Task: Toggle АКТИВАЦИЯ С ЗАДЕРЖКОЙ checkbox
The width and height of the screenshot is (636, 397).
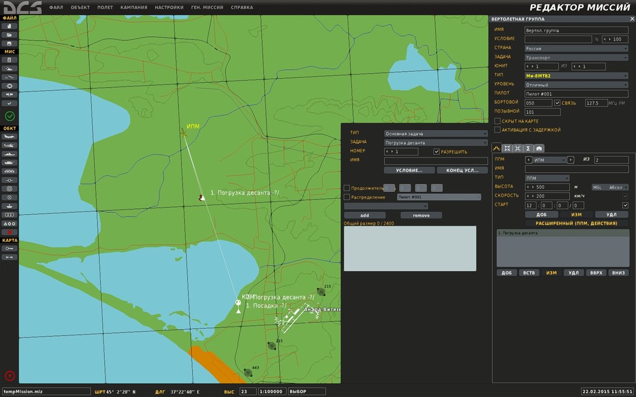Action: tap(497, 130)
